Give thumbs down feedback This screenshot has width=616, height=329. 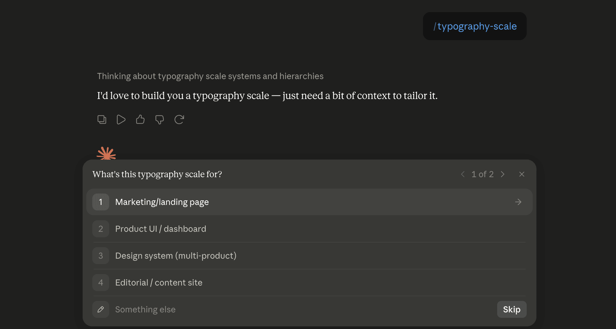pos(160,120)
